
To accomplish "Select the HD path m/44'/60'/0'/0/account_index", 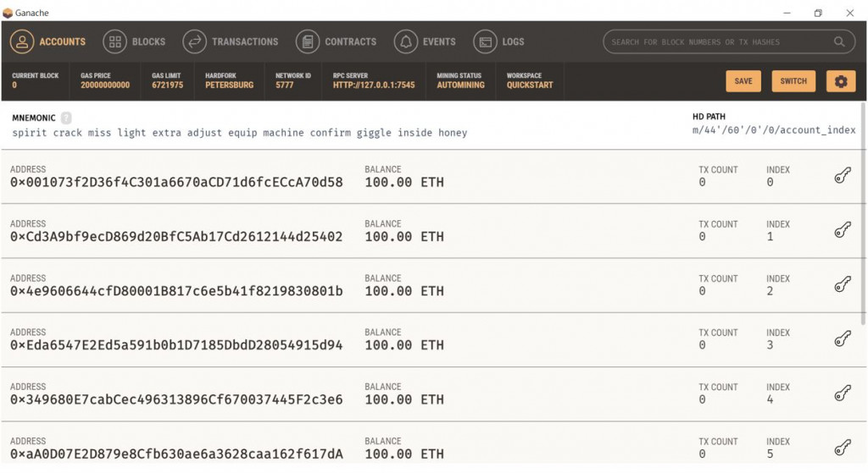I will click(x=774, y=129).
